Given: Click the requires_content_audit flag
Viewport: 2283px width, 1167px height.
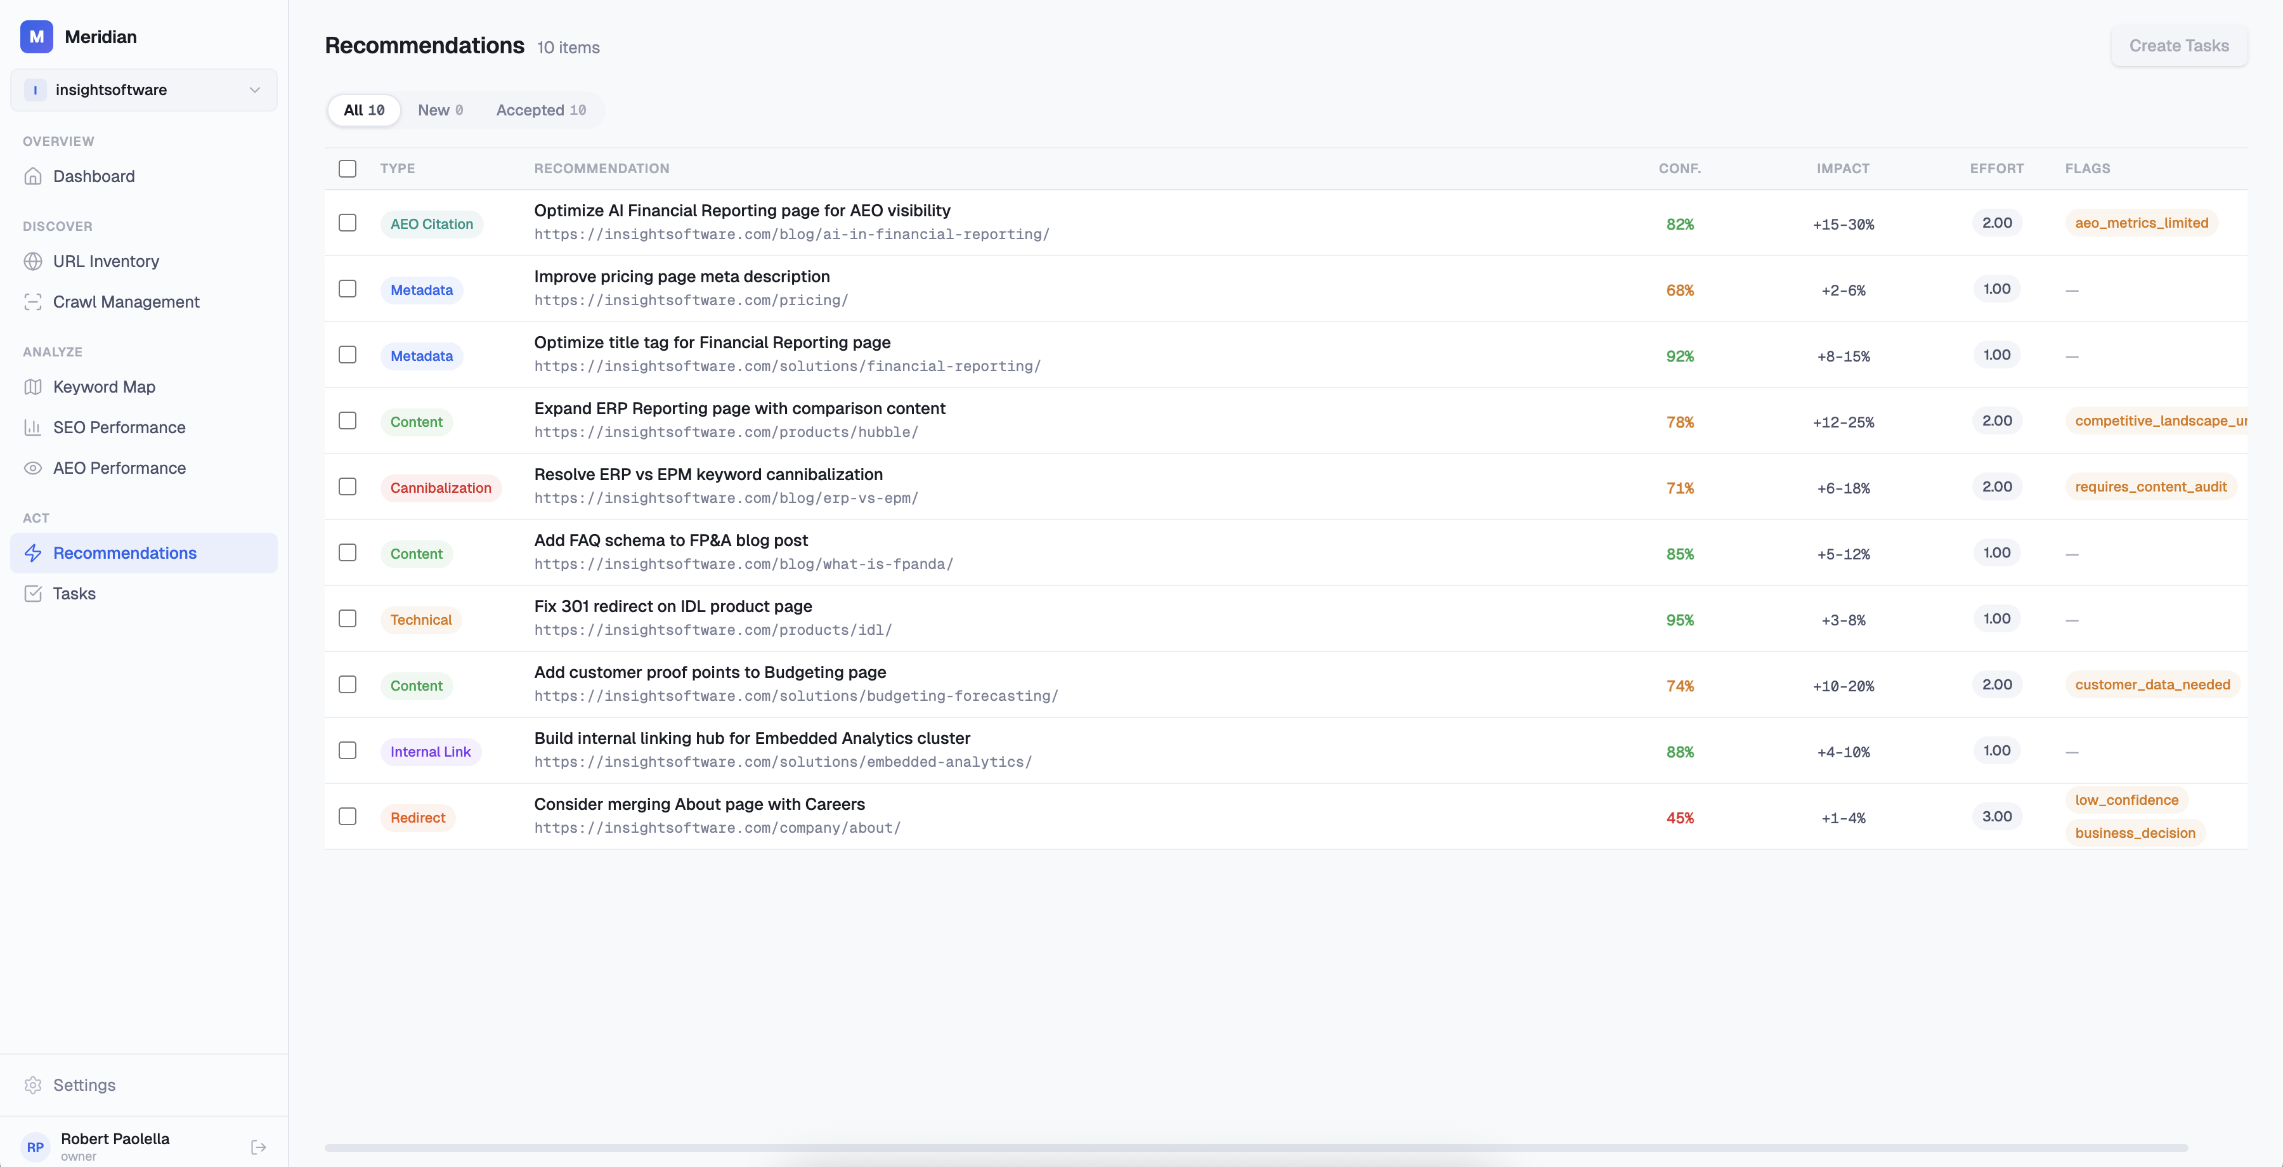Looking at the screenshot, I should tap(2151, 487).
